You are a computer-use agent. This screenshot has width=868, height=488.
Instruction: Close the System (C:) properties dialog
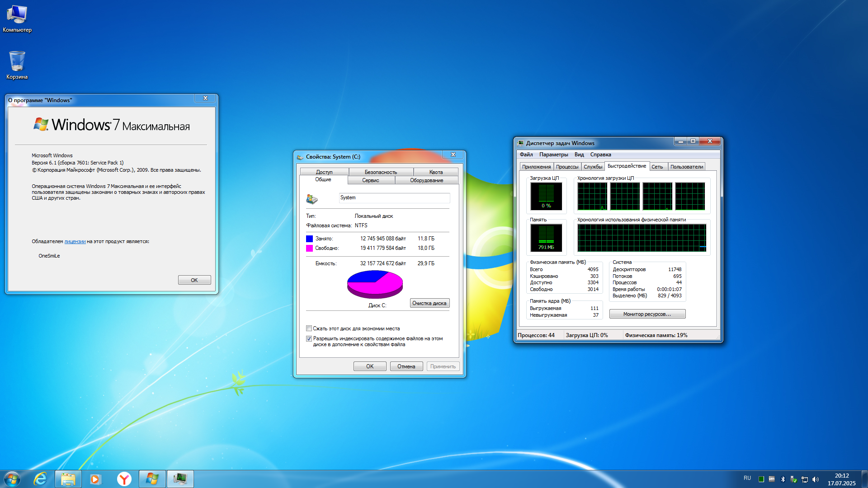(453, 155)
